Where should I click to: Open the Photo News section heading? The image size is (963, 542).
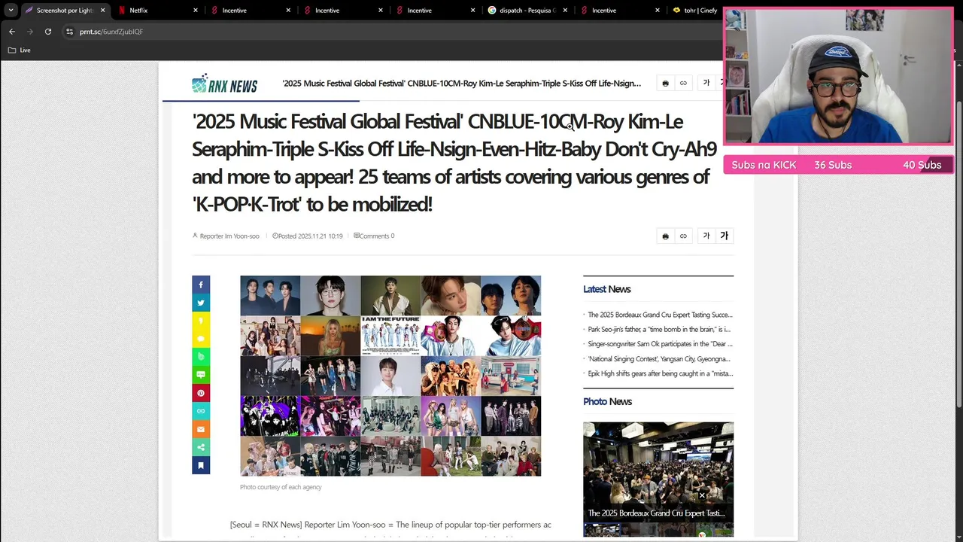607,401
